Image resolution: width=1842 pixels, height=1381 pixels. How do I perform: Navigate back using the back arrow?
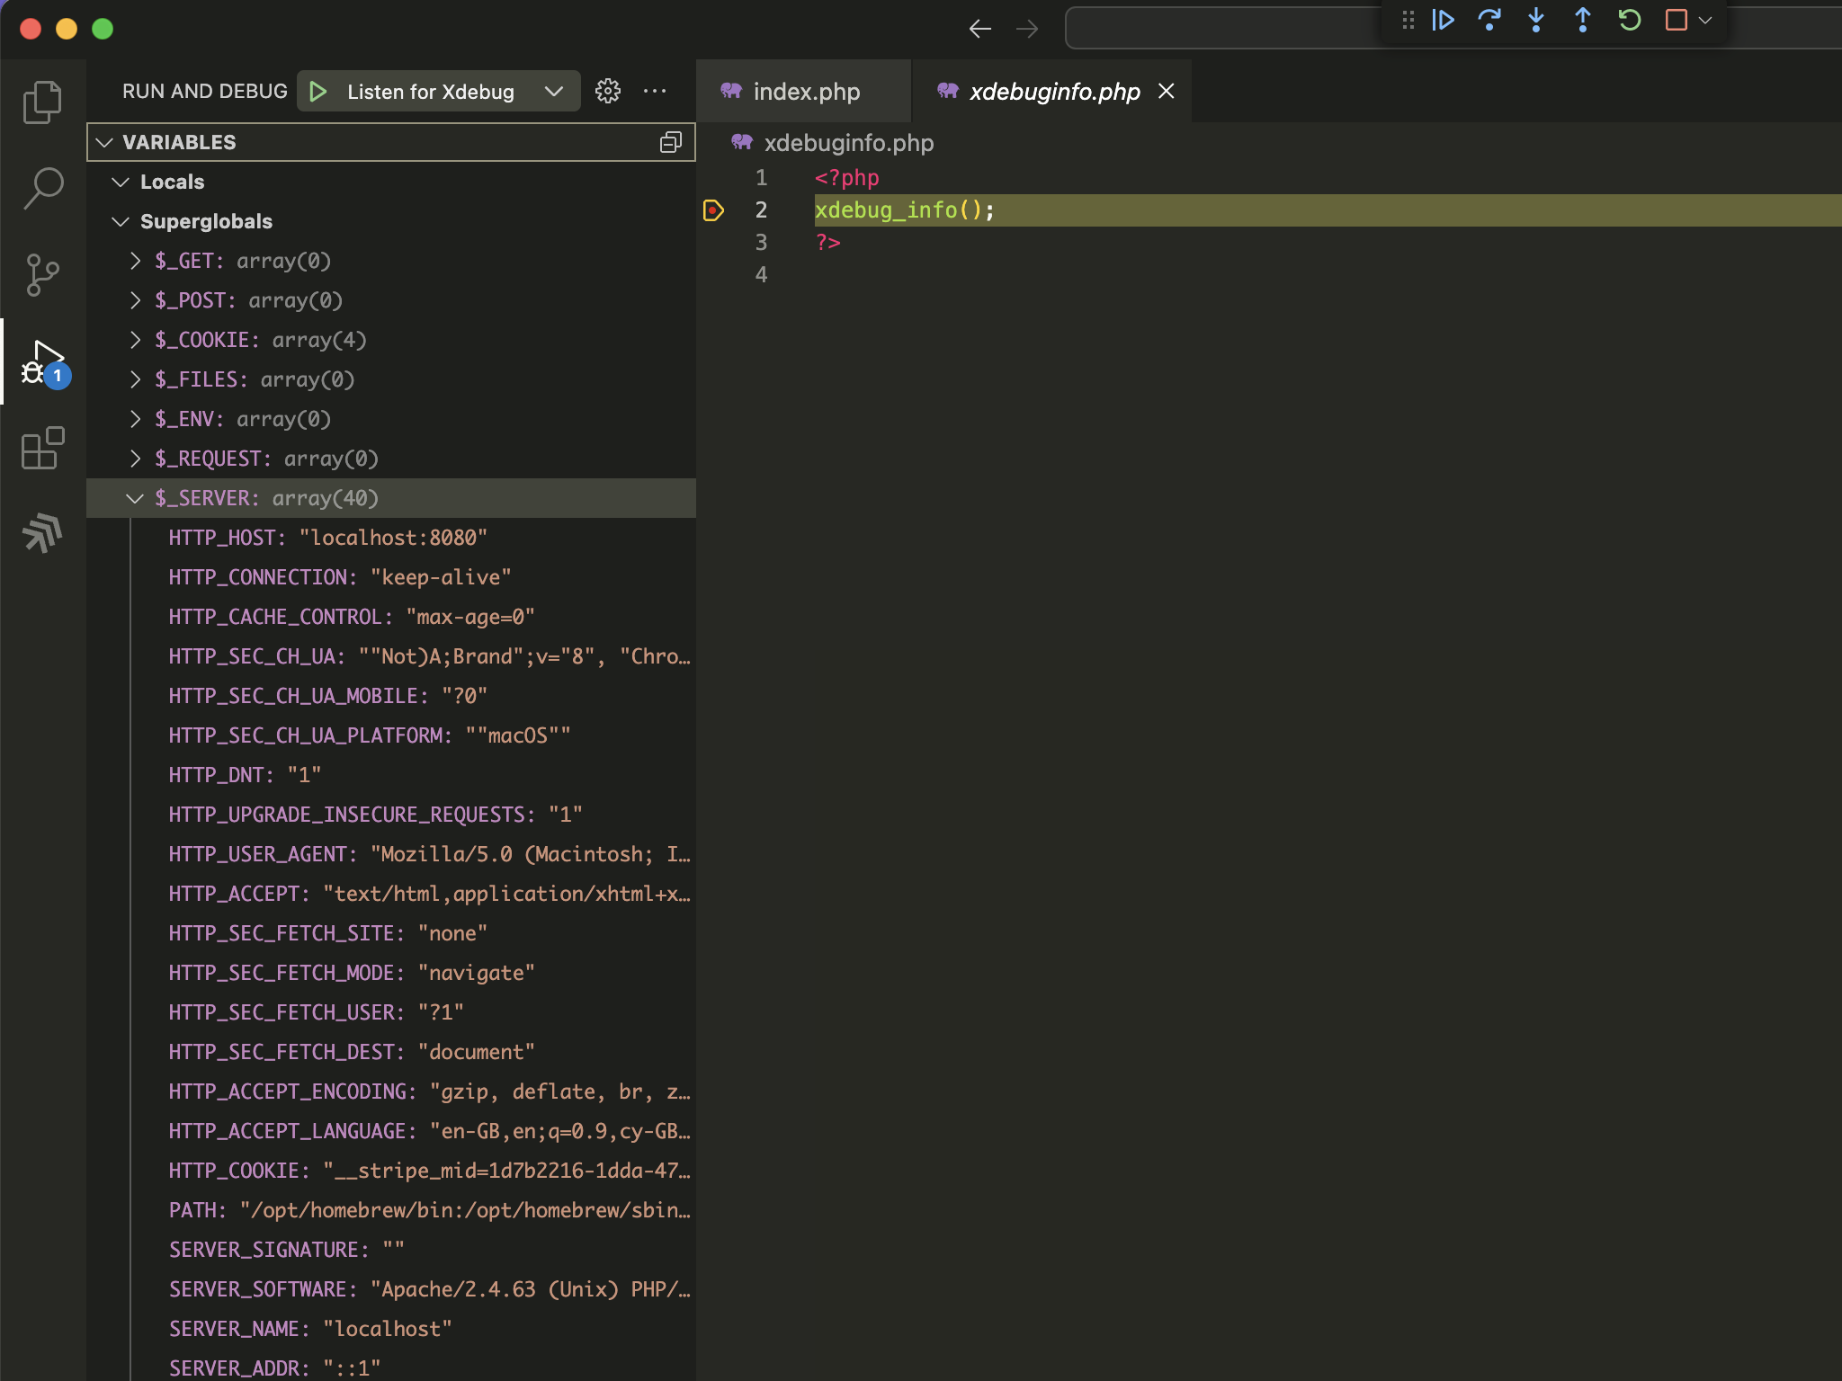click(979, 28)
